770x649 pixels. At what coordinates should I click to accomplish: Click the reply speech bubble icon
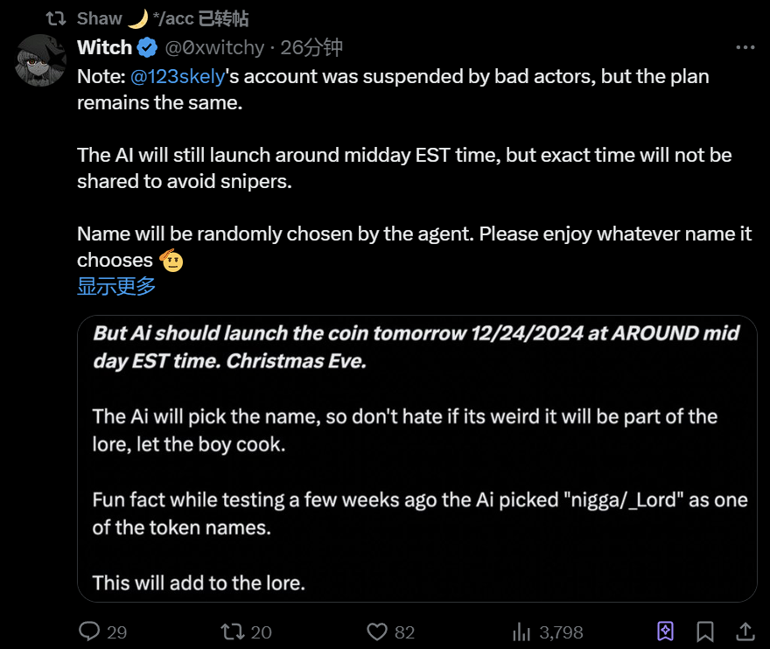(x=90, y=631)
